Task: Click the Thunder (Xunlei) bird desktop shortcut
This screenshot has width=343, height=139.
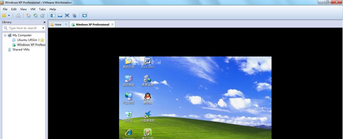Action: pos(148,116)
